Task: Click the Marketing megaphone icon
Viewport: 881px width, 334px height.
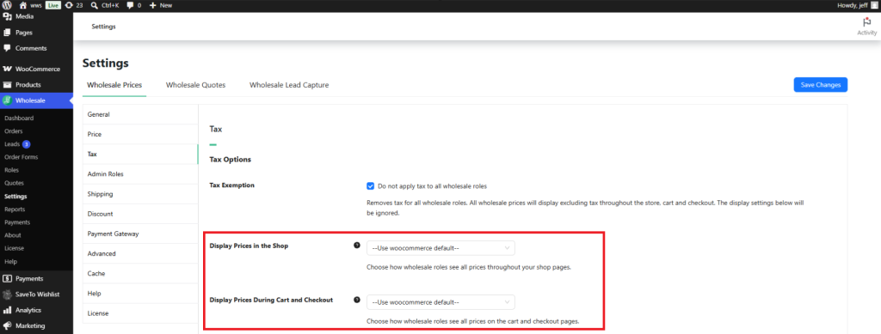Action: pyautogui.click(x=7, y=325)
